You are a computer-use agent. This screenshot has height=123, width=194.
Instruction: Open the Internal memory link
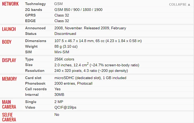(32, 95)
